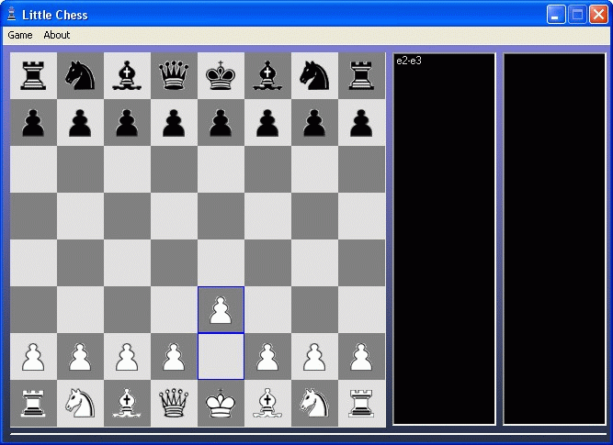Pick the black pawn on f7
Viewport: 613px width, 445px height.
pos(267,123)
